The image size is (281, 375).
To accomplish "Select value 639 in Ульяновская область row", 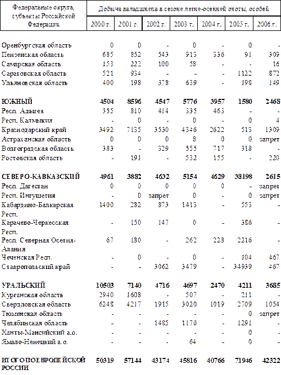I will pyautogui.click(x=191, y=83).
